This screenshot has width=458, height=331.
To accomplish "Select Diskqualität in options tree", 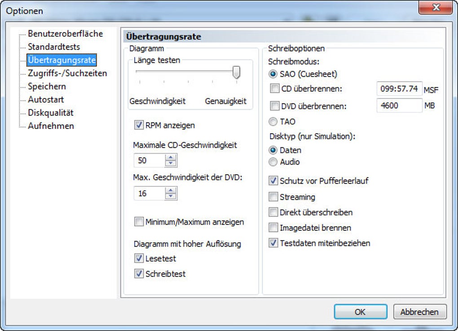I will point(51,113).
